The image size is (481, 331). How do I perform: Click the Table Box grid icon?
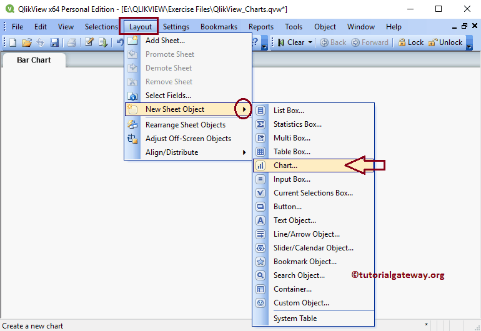click(x=260, y=152)
